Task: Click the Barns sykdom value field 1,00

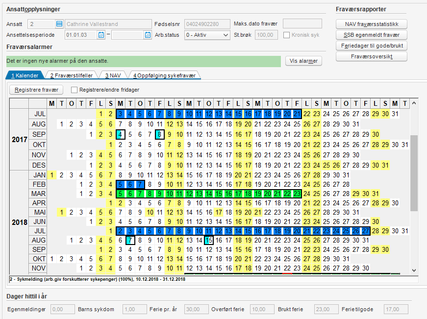Action: 135,310
